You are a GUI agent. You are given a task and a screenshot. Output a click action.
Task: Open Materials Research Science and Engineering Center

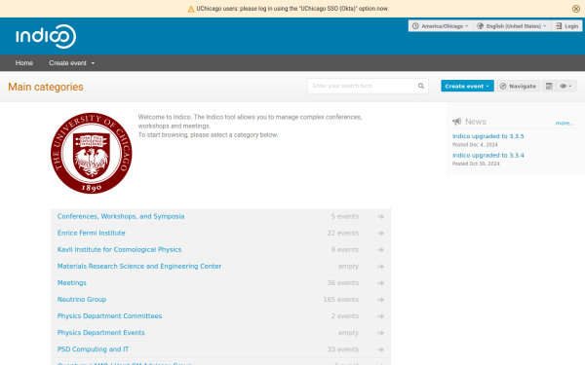(x=139, y=266)
